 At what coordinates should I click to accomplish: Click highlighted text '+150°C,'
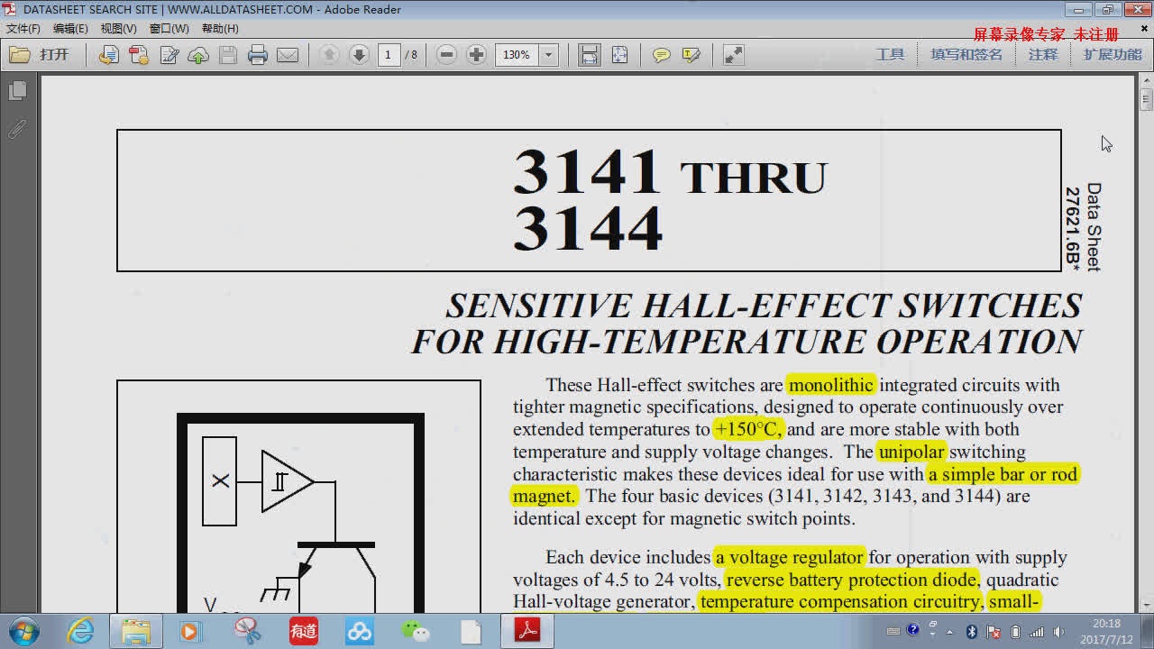point(747,429)
